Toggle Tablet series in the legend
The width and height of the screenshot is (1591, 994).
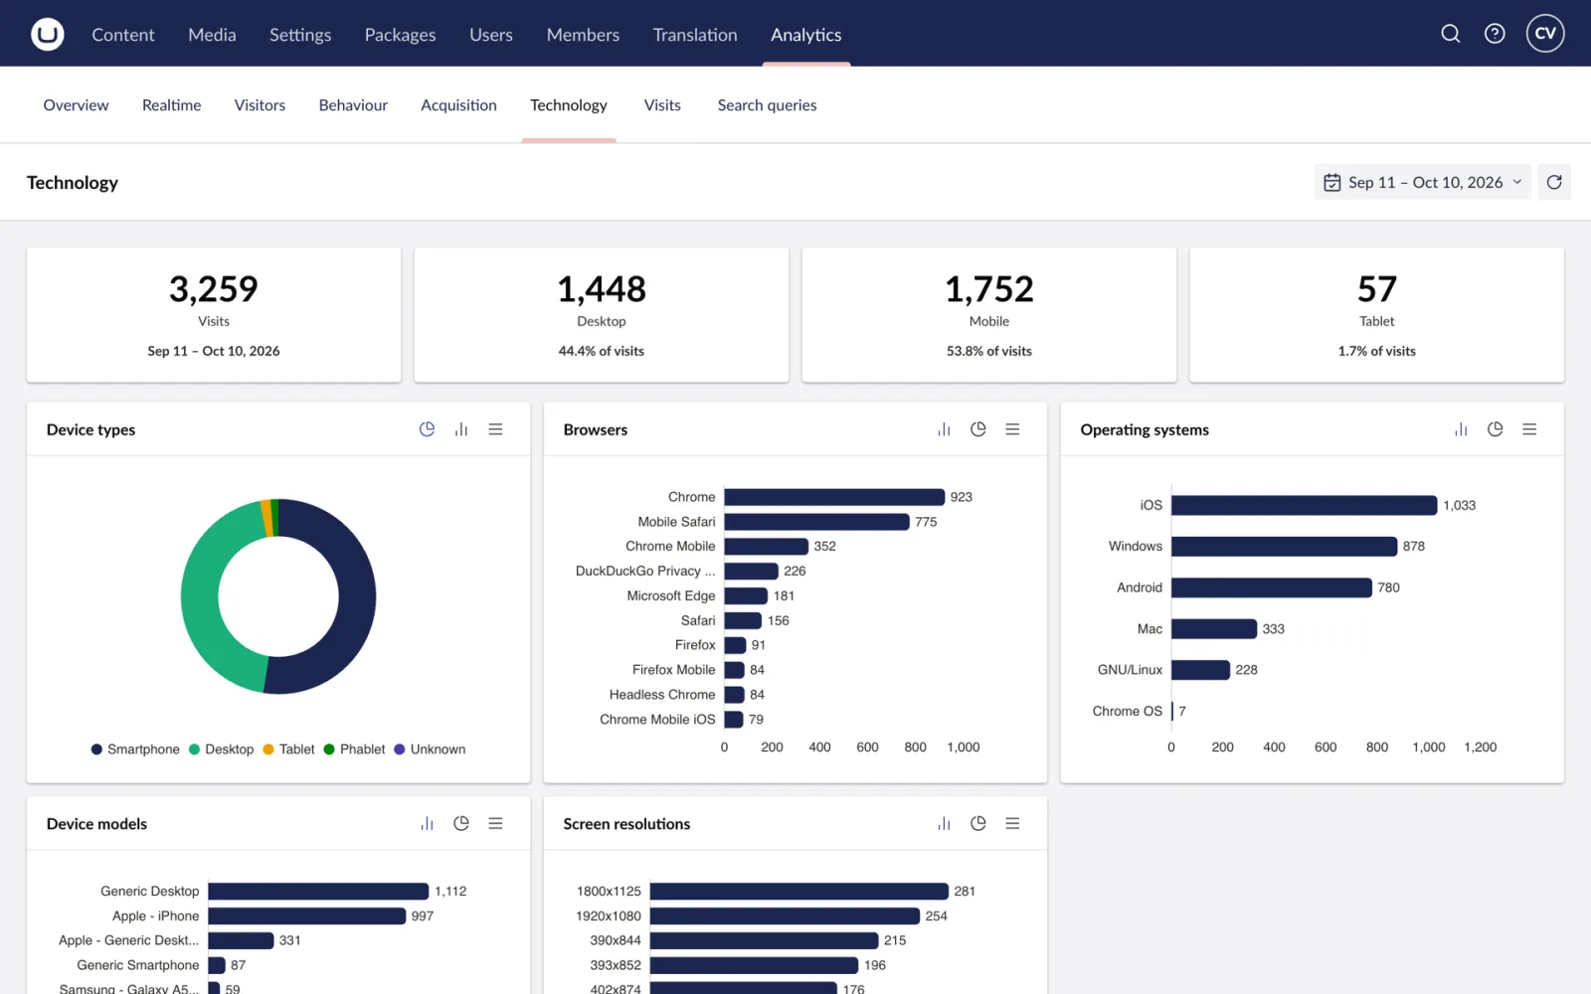pos(288,749)
